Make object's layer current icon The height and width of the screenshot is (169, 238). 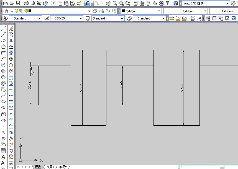coord(95,11)
